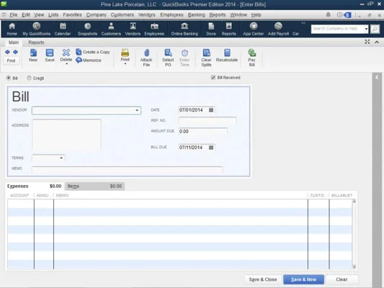Click Add Payroll icon
384x288 pixels.
(278, 29)
